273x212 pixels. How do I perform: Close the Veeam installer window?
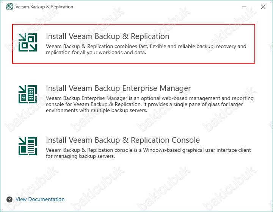pos(263,7)
